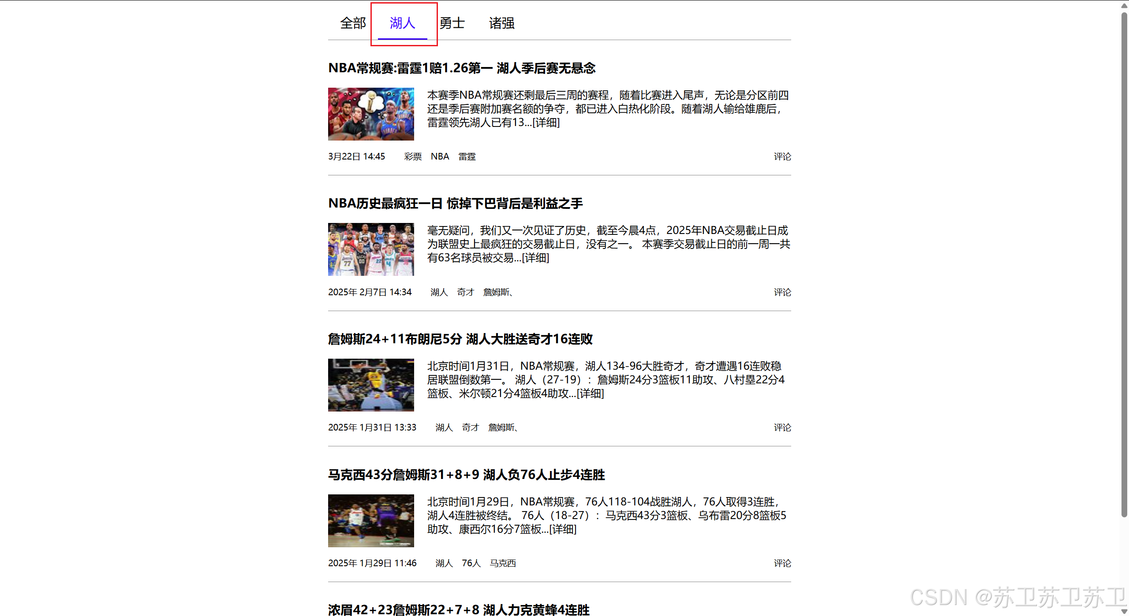Click 评论 on the 3月22日 article
This screenshot has width=1129, height=616.
pos(782,157)
